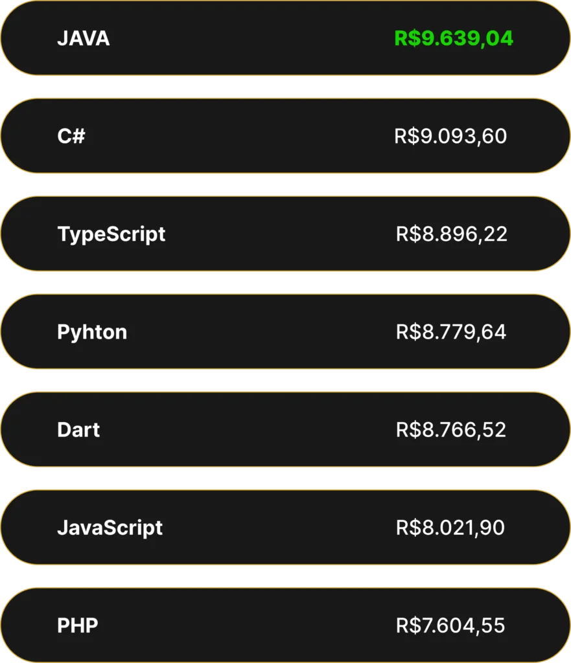The image size is (571, 663).
Task: Click the Dart language name
Action: coord(78,430)
